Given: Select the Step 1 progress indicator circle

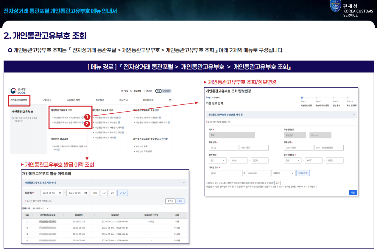Looking at the screenshot, I should coord(302,98).
